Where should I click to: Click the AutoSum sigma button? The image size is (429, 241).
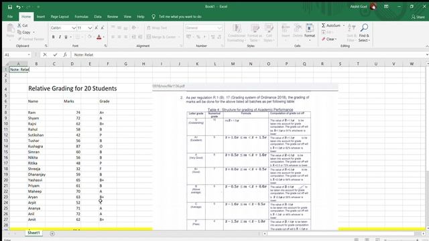[331, 25]
